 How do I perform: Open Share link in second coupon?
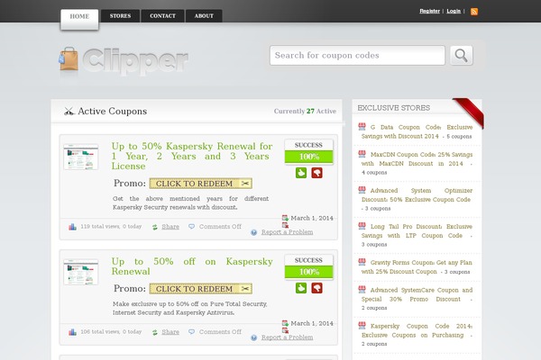click(x=170, y=332)
